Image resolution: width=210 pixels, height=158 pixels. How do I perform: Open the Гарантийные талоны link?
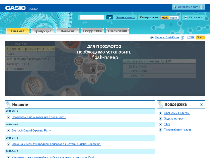tap(178, 130)
